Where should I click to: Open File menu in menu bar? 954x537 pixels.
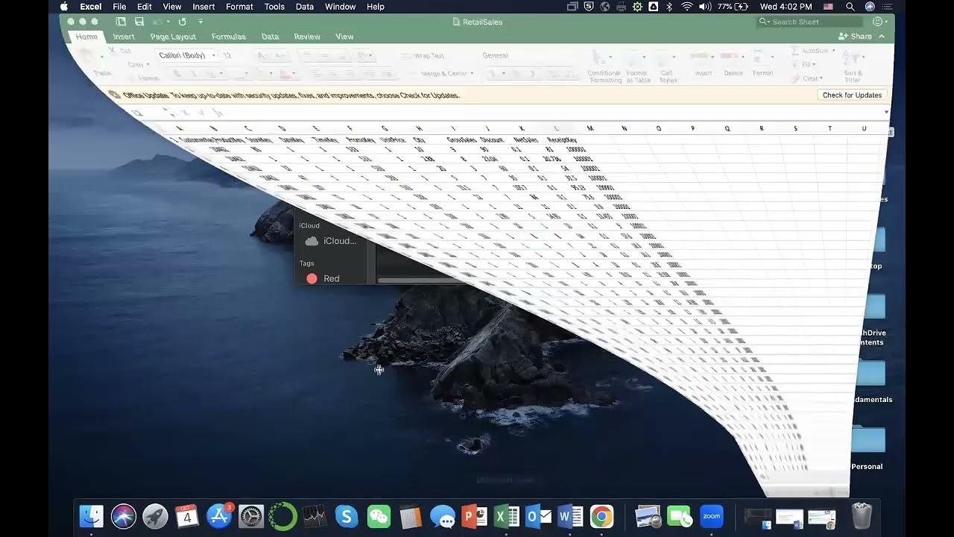(119, 7)
